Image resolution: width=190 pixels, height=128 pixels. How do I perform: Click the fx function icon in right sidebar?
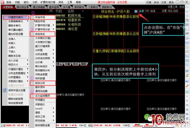tap(187, 60)
